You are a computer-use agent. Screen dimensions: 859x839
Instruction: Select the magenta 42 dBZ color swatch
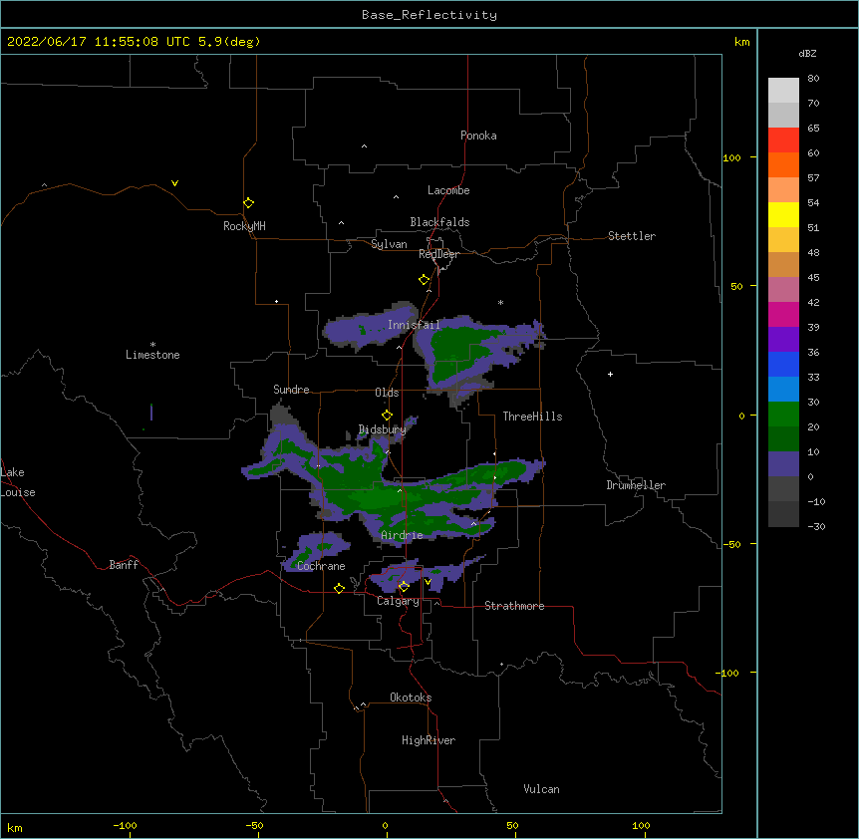(x=783, y=314)
